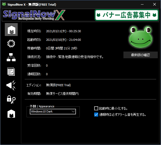This screenshot has height=145, width=161.
Task: Click the large green frog mascot
Action: 141,37
